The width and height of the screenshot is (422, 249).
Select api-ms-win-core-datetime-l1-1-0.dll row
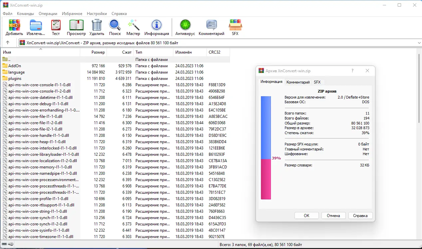pos(115,98)
